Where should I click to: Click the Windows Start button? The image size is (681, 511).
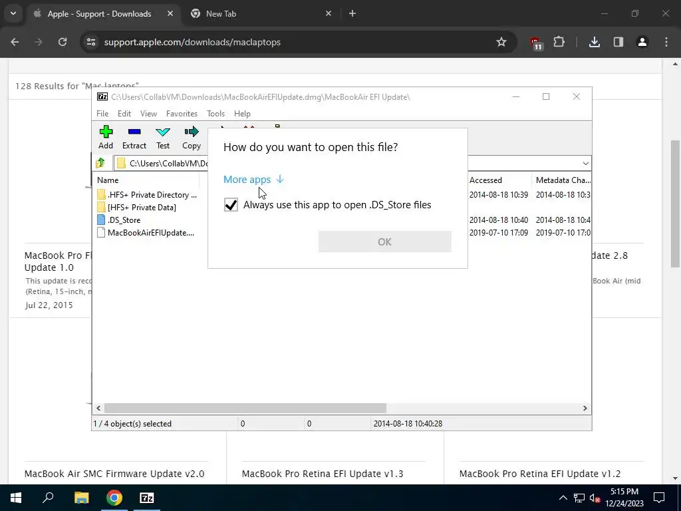pyautogui.click(x=15, y=498)
